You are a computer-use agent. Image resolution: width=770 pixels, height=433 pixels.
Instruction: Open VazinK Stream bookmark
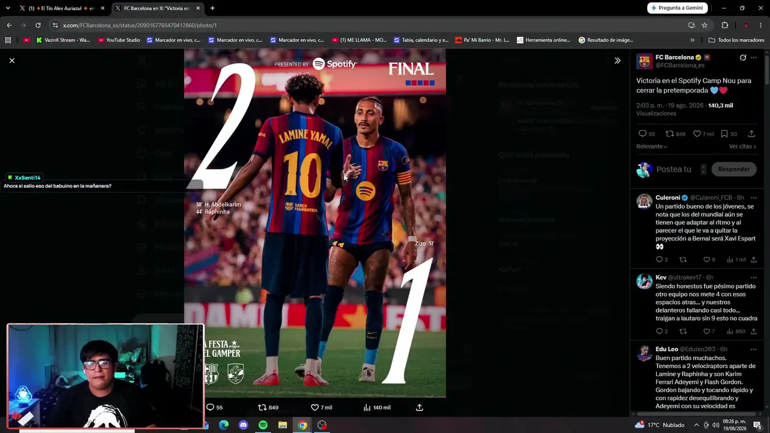(x=63, y=40)
